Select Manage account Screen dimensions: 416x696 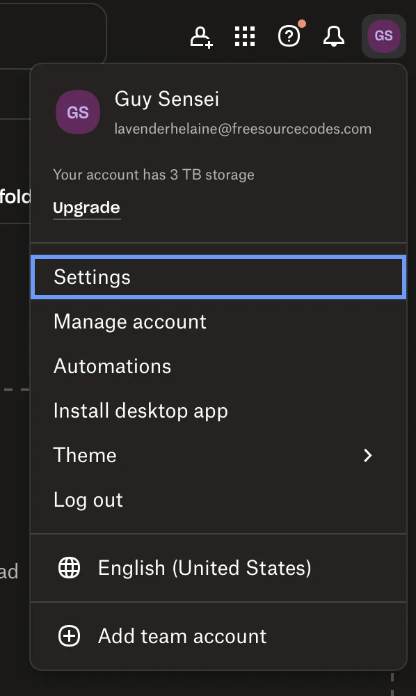218,322
